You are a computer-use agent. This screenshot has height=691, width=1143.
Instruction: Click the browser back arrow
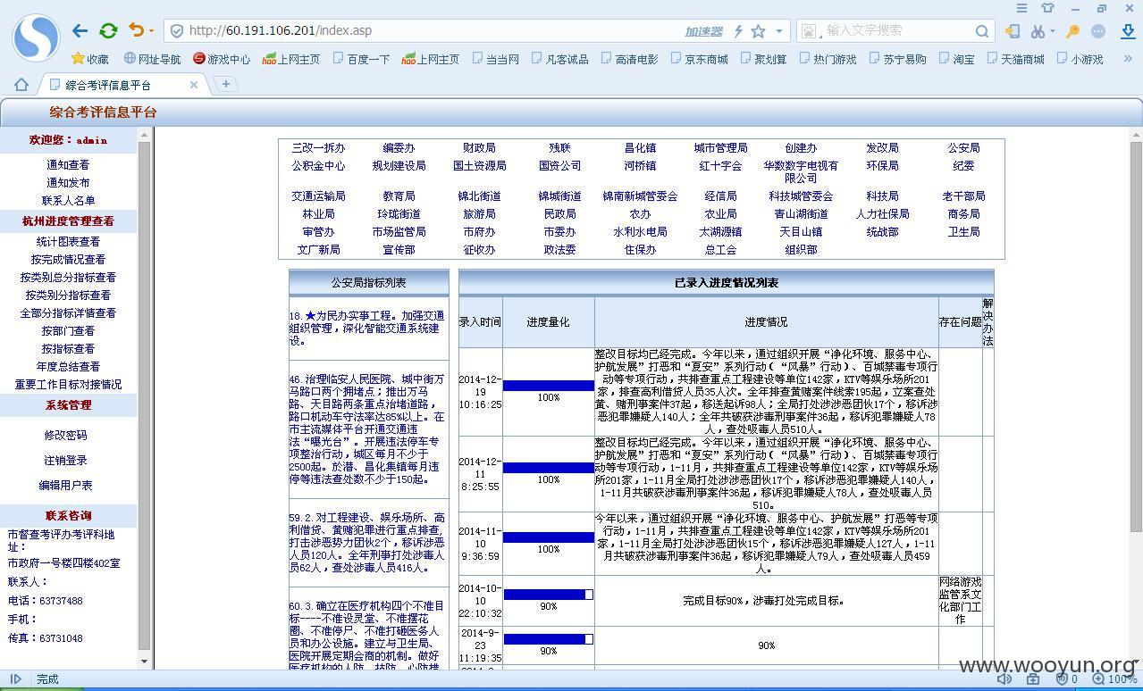click(x=80, y=30)
